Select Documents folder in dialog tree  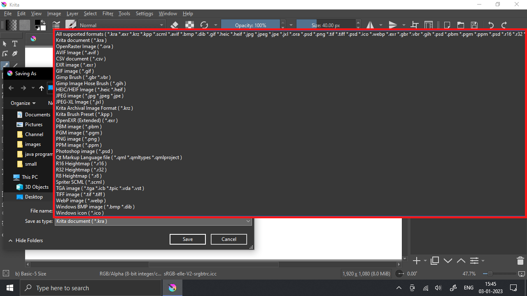click(x=33, y=115)
